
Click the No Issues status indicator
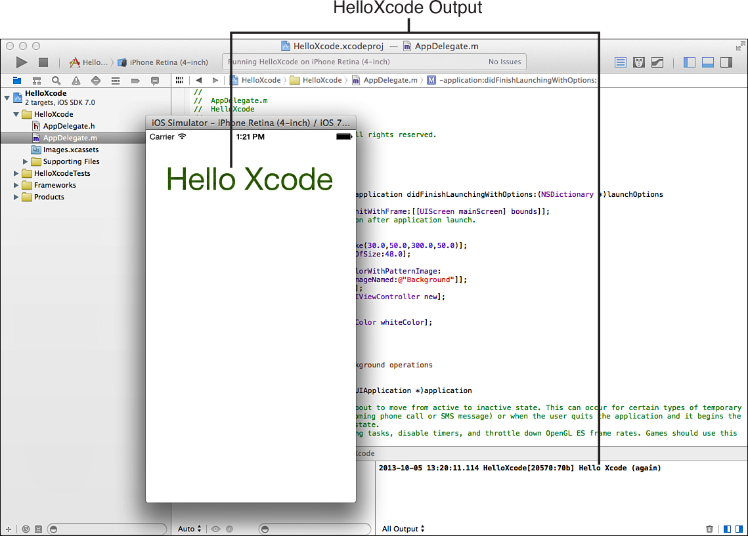click(x=505, y=62)
